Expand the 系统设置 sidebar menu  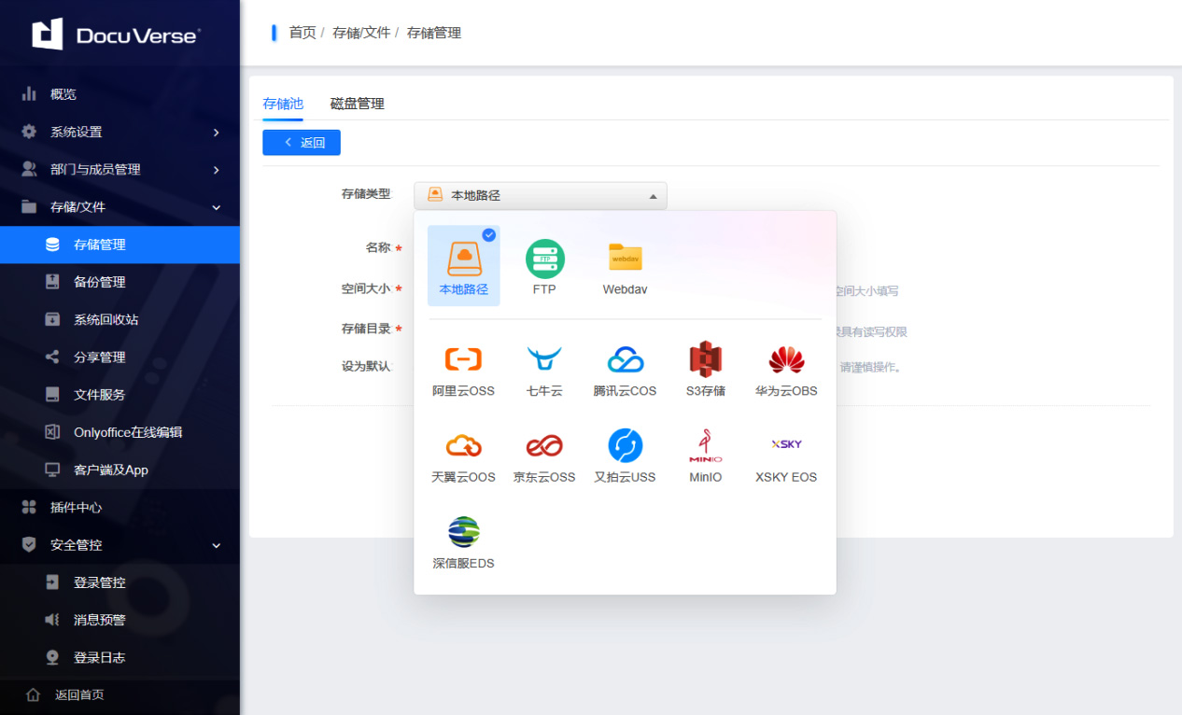click(120, 133)
